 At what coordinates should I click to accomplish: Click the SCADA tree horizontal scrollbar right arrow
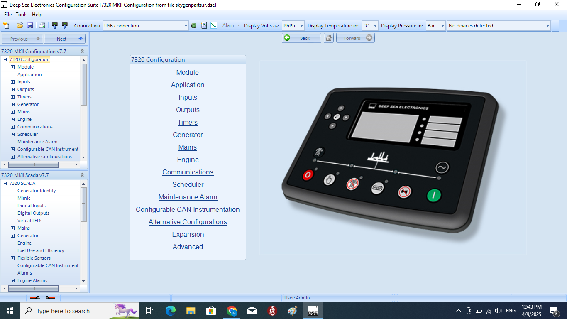[76, 288]
